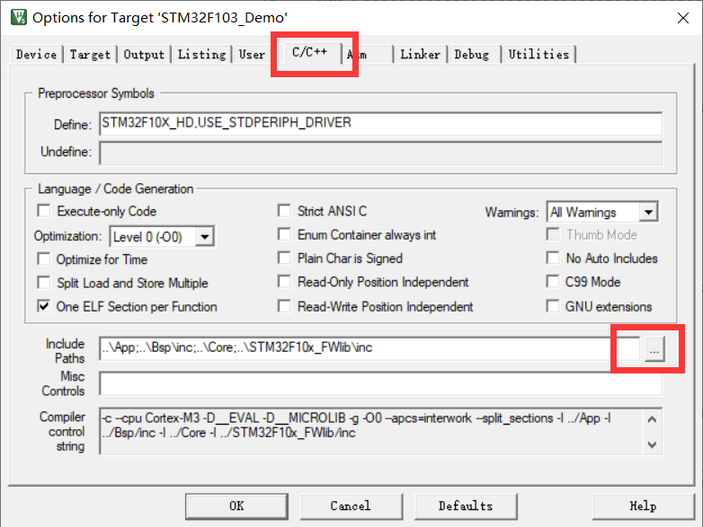Open the Output tab
703x527 pixels.
tap(144, 55)
